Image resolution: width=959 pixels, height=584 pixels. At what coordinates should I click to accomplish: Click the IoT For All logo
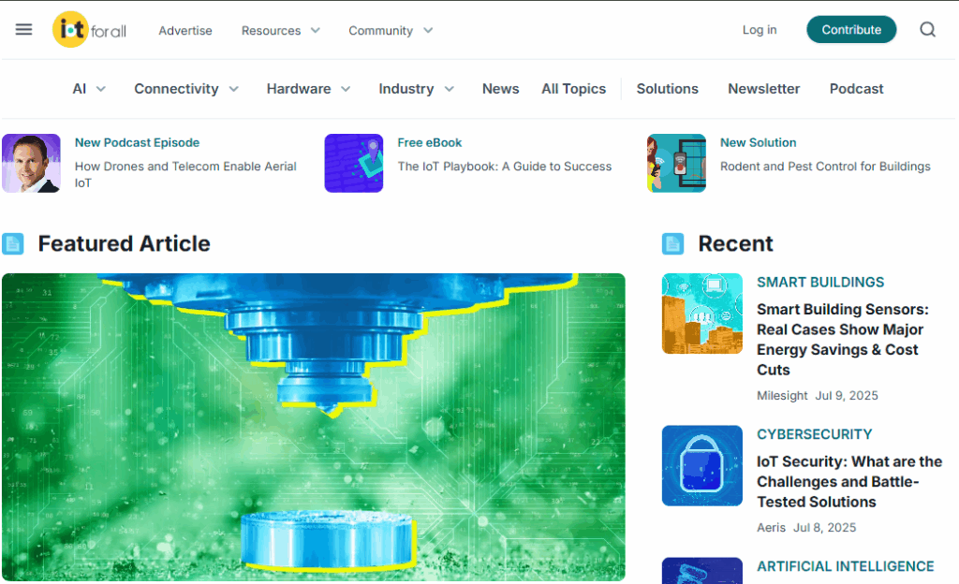click(x=89, y=29)
